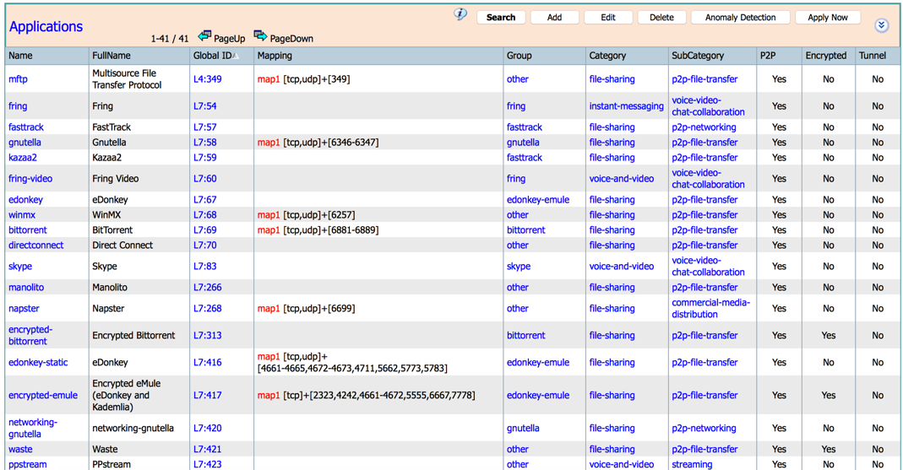Image resolution: width=903 pixels, height=470 pixels.
Task: Open the ppstream application link
Action: 28,464
